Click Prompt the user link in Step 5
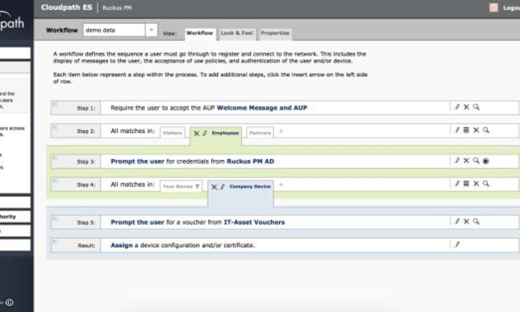 coord(137,222)
